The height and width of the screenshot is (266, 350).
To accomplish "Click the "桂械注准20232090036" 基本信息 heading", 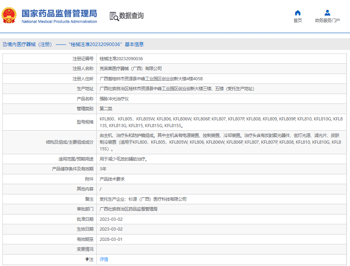I will point(106,44).
